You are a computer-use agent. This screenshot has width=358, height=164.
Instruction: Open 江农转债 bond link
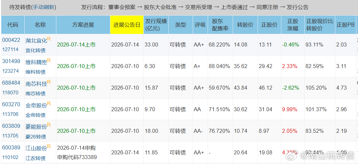35,159
